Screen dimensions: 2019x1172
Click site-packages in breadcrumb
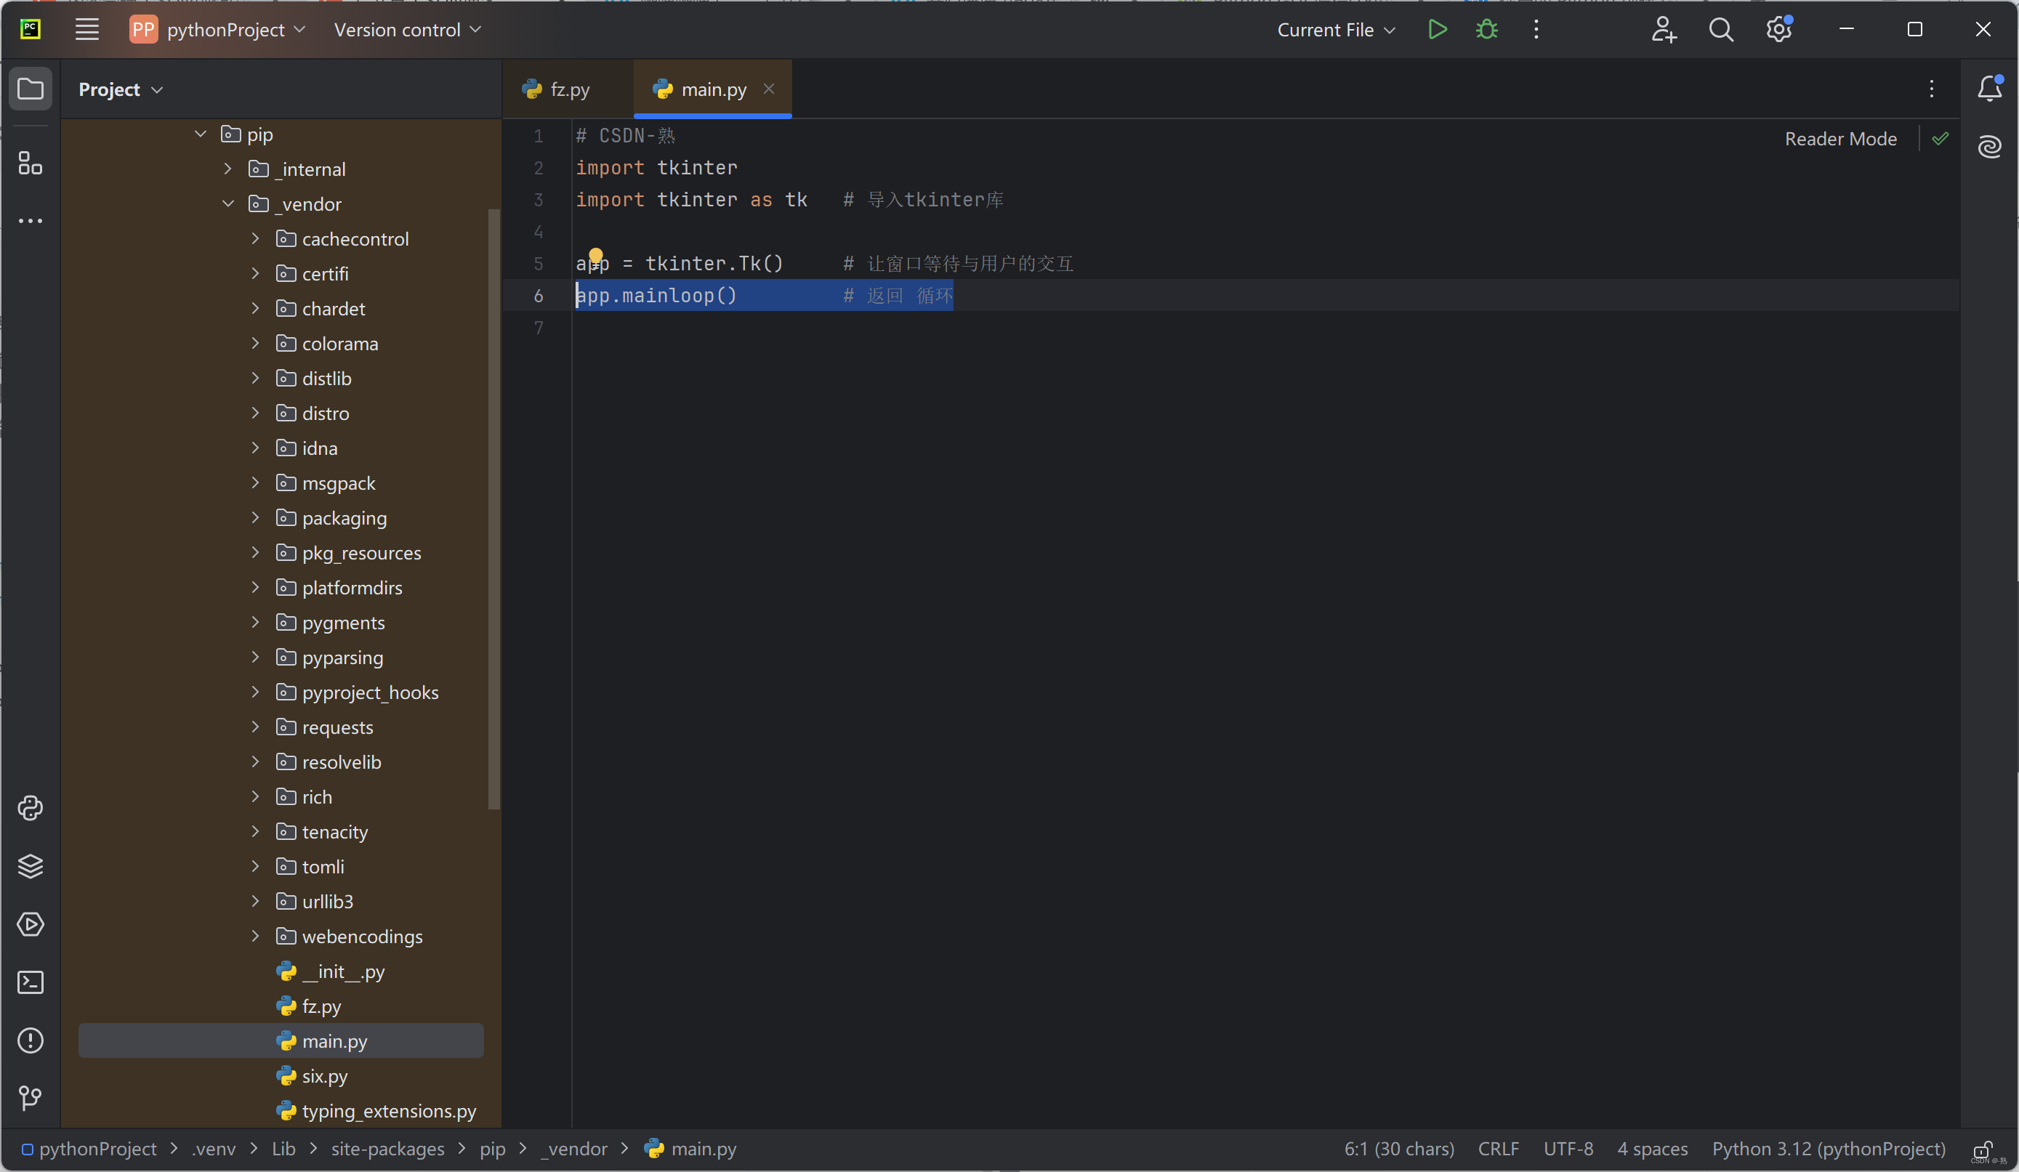[x=388, y=1149]
